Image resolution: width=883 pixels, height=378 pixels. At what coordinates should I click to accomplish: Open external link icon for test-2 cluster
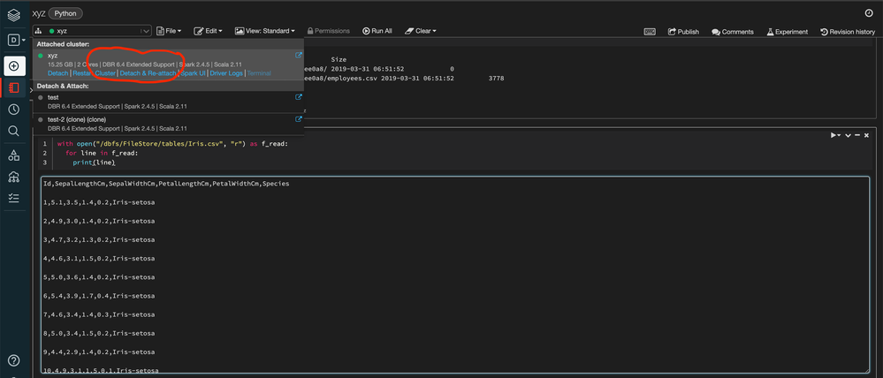point(298,120)
